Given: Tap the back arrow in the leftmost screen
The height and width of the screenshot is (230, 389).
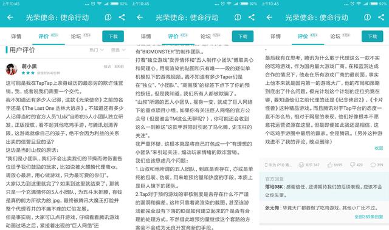Looking at the screenshot, I should (10, 18).
